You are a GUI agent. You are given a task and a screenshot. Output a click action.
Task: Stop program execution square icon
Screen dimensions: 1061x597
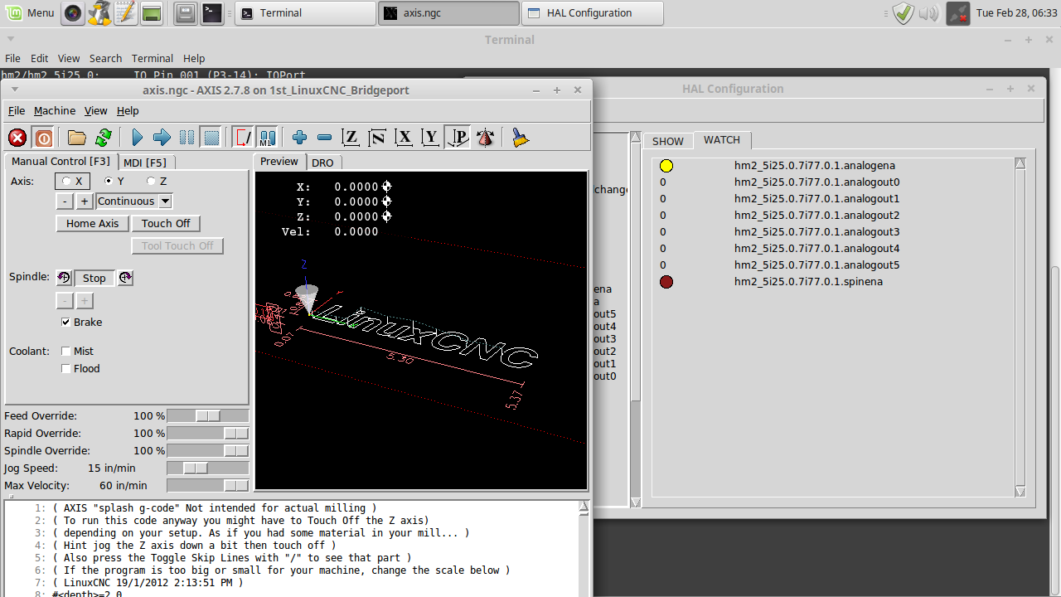[212, 138]
